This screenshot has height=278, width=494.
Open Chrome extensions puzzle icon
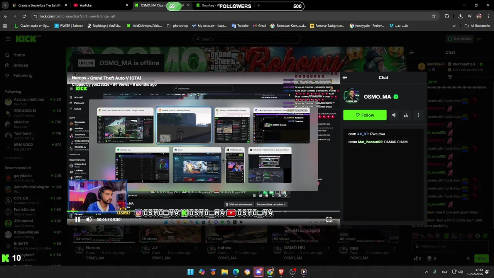pyautogui.click(x=447, y=16)
